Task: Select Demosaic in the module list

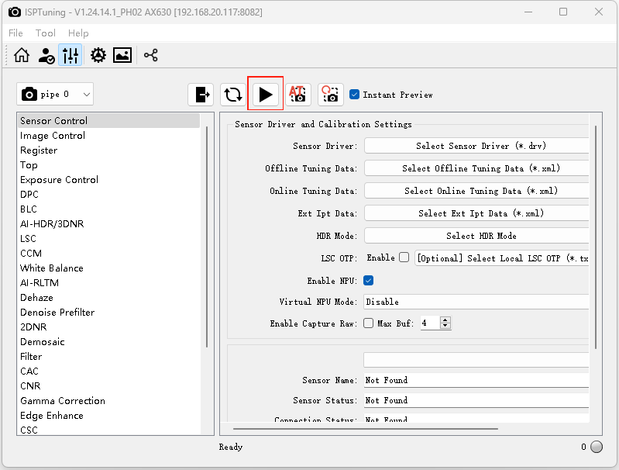Action: pos(108,342)
